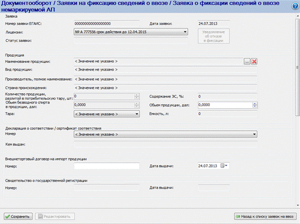Return via Назад к списку заявок на ввоз

265,216
